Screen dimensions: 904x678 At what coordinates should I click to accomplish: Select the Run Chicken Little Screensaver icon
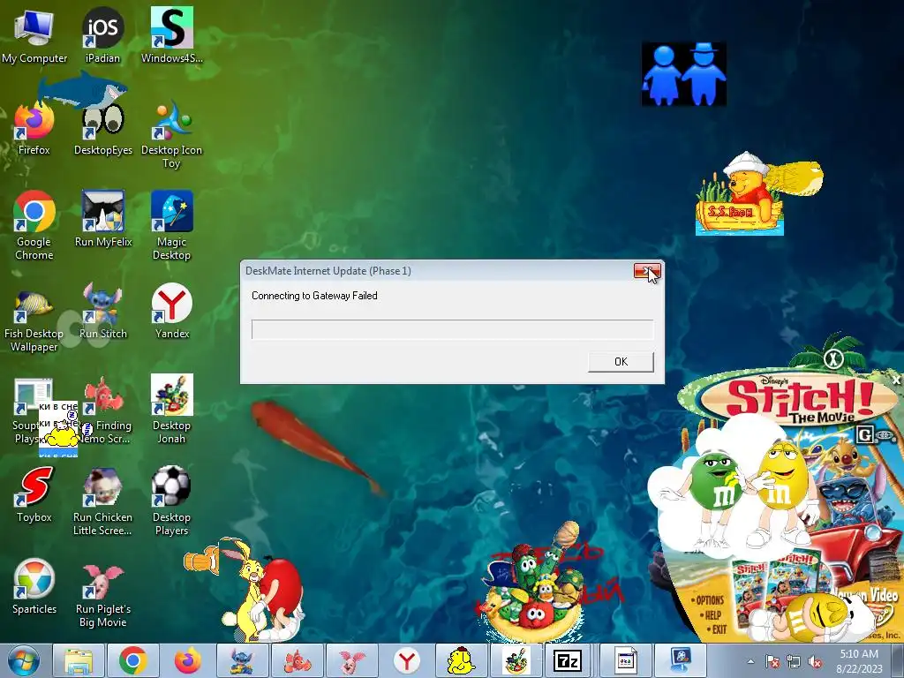pyautogui.click(x=102, y=501)
